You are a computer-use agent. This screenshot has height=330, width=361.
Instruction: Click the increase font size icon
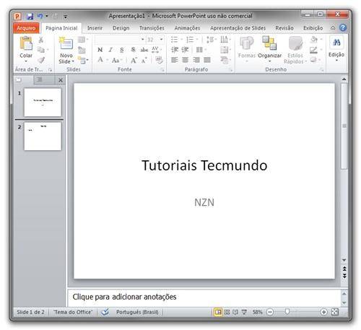click(x=134, y=60)
